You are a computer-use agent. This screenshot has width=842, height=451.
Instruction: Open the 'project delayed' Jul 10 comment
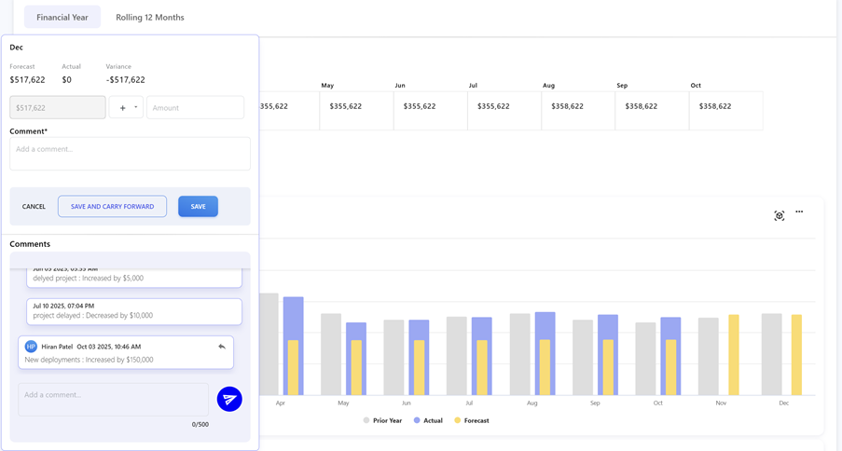[x=134, y=311]
